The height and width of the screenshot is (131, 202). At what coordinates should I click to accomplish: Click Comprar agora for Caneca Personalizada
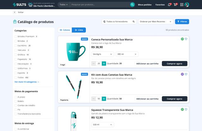click(x=175, y=63)
